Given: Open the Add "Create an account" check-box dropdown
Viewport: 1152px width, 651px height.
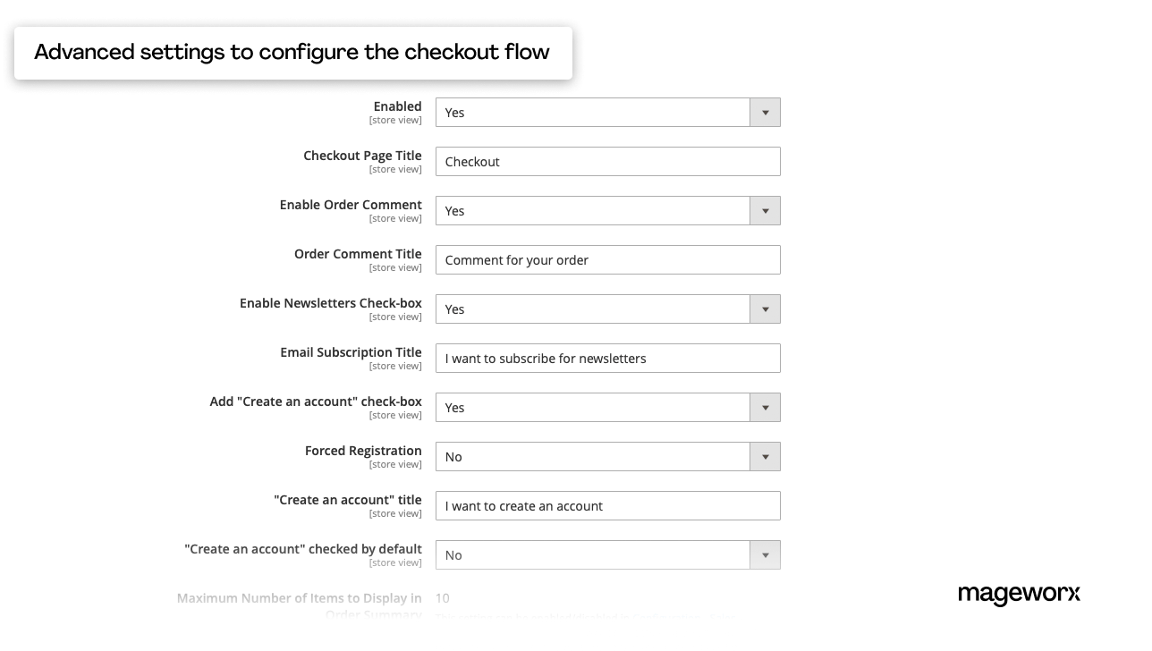Looking at the screenshot, I should pyautogui.click(x=765, y=407).
